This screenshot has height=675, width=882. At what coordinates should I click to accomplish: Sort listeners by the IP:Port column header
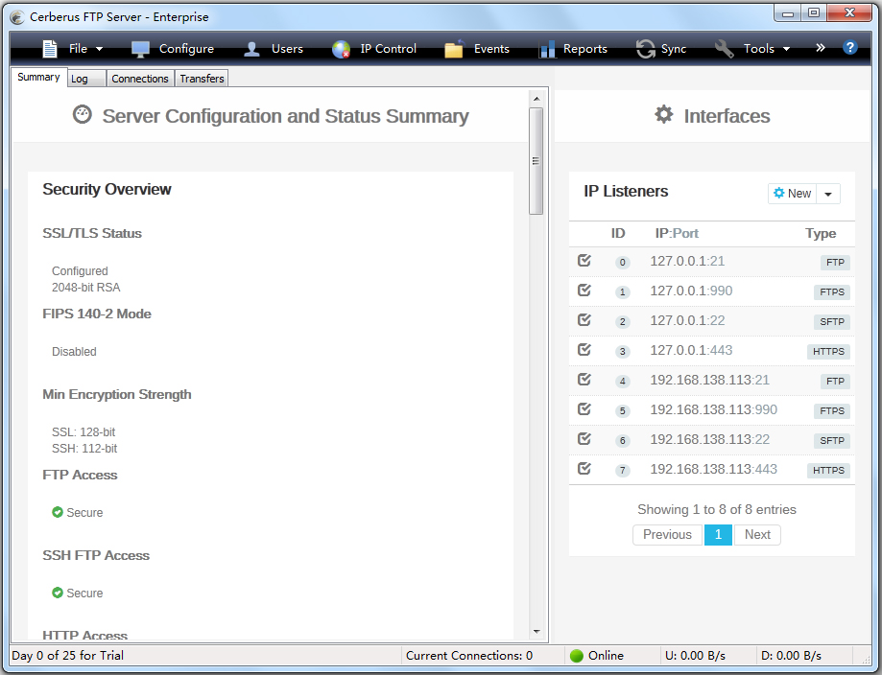click(x=677, y=233)
